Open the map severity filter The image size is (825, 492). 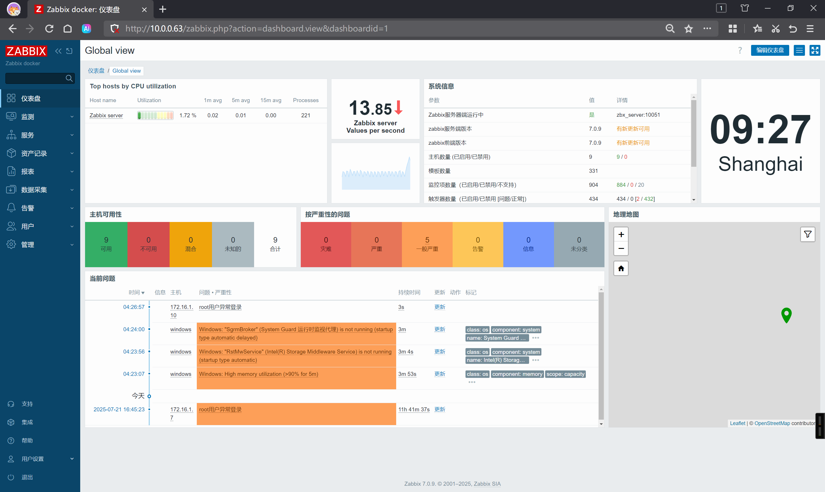coord(808,234)
